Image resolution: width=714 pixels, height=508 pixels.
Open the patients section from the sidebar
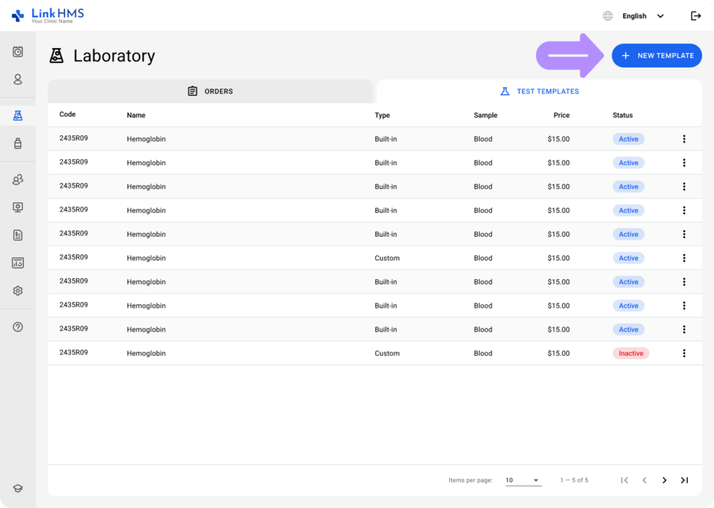17,80
